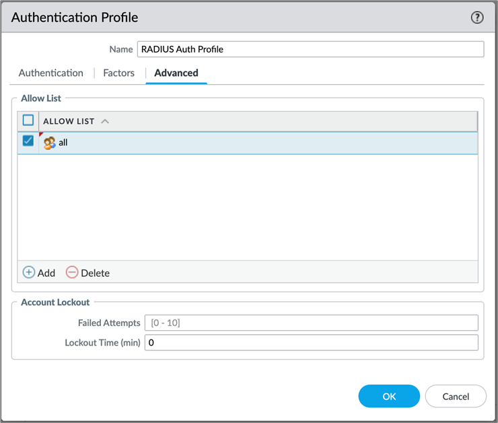Open the Factors tab
Screen dimensions: 498x423
tap(118, 73)
